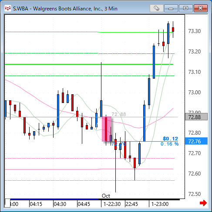Click the 0.16 % change label
Viewport: 212px width, 212px height.
tap(169, 144)
